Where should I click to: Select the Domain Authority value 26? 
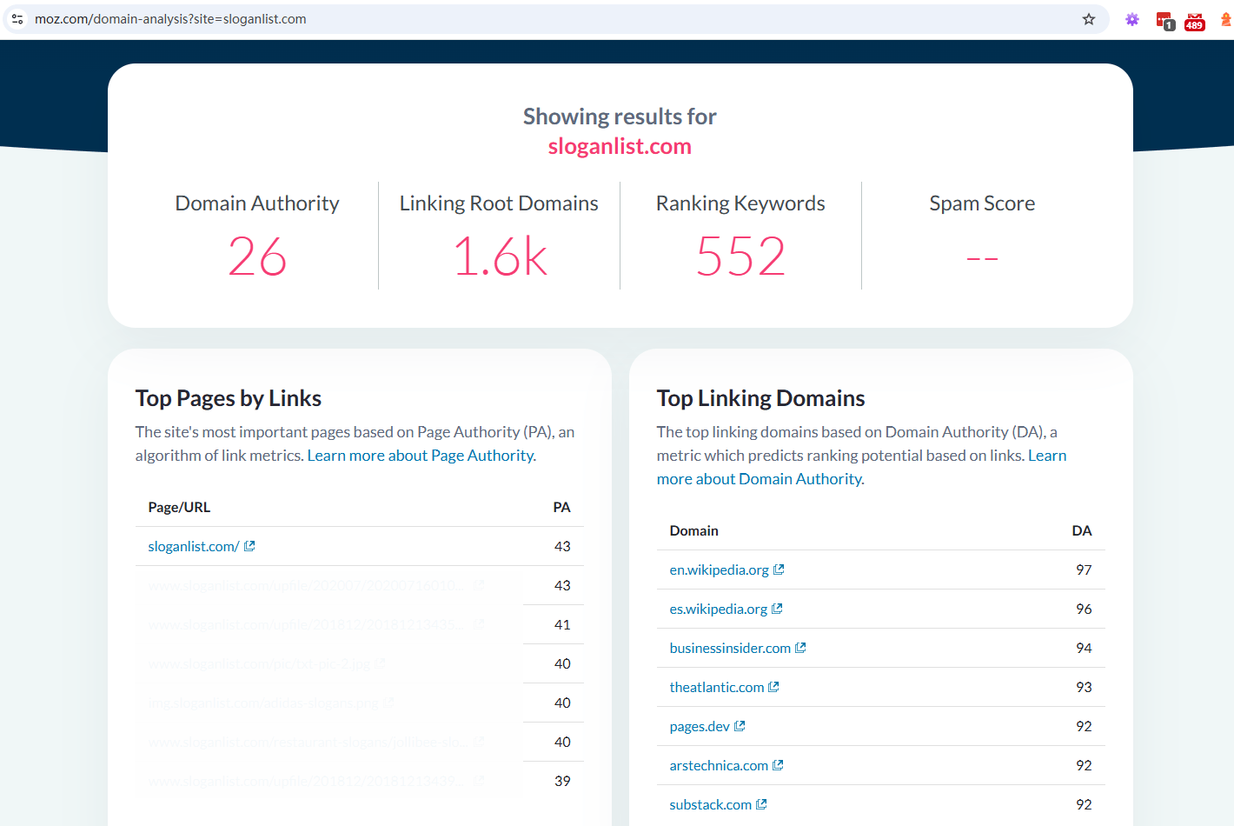pyautogui.click(x=257, y=256)
